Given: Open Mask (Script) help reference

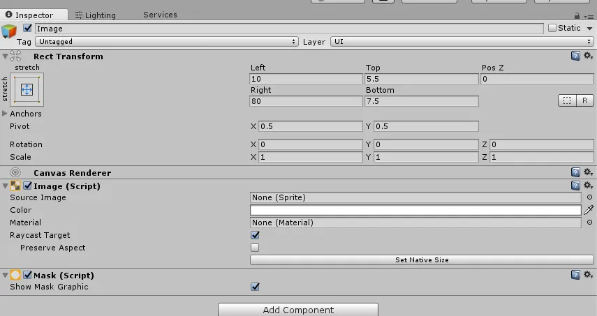Looking at the screenshot, I should (575, 275).
